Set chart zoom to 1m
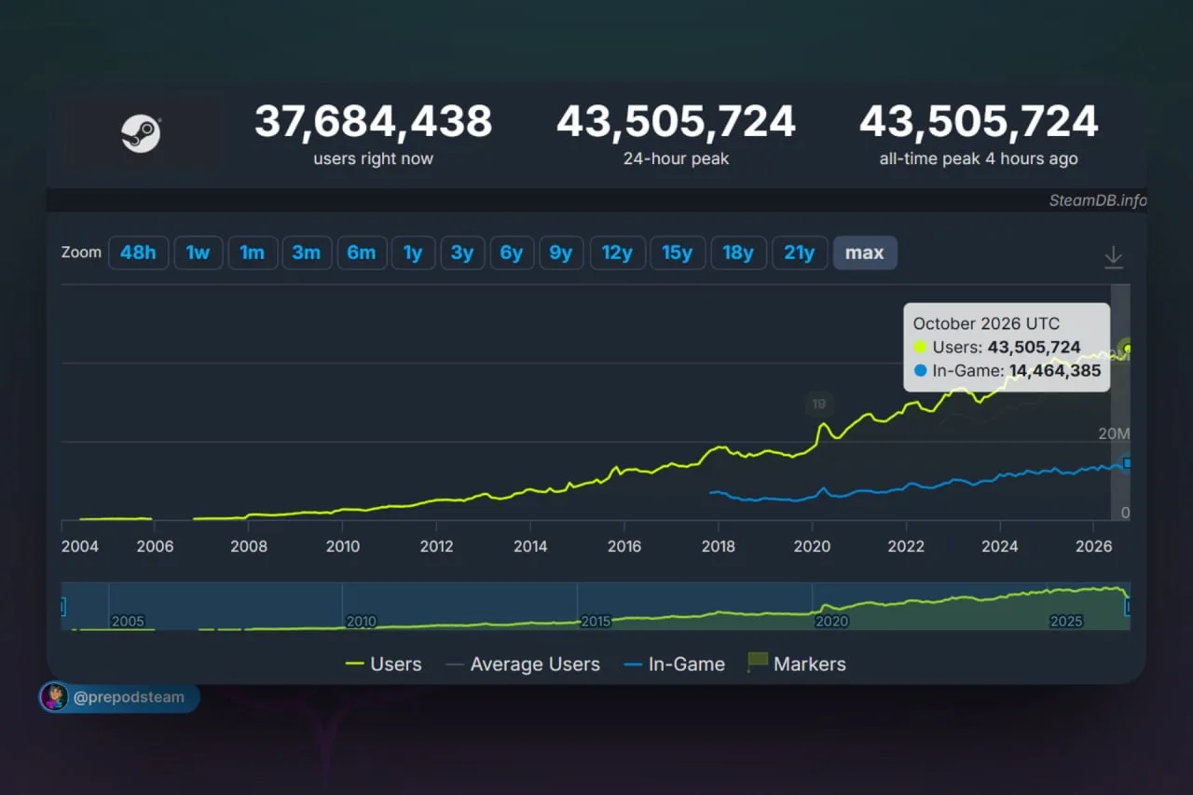1193x795 pixels. (x=252, y=253)
